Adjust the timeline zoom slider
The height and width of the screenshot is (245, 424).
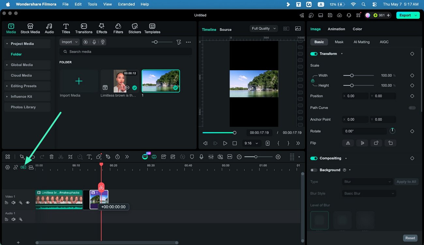tap(258, 157)
